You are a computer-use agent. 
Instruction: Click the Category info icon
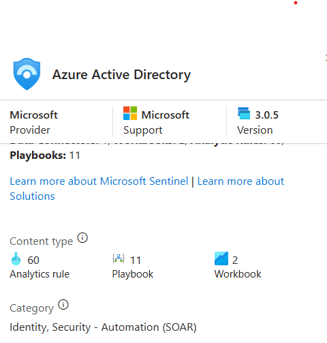(x=63, y=305)
